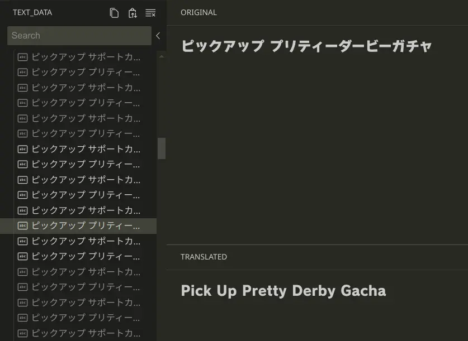This screenshot has width=468, height=341.
Task: Select the サポートカ entry just above the highlighted row
Action: 86,210
